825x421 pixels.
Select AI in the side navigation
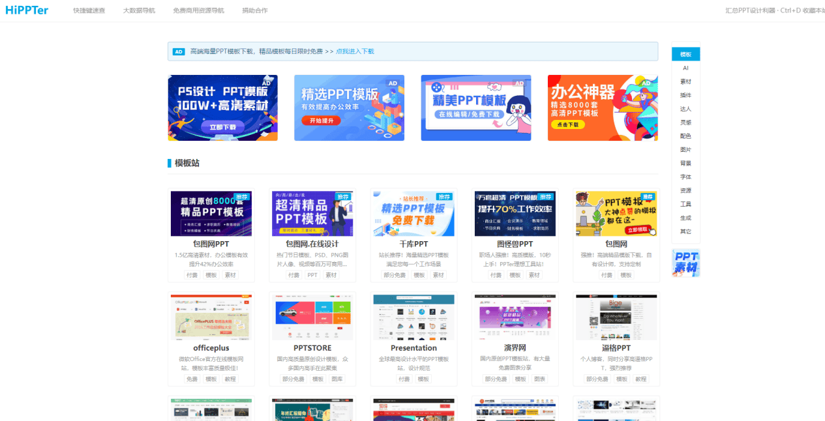(x=685, y=68)
